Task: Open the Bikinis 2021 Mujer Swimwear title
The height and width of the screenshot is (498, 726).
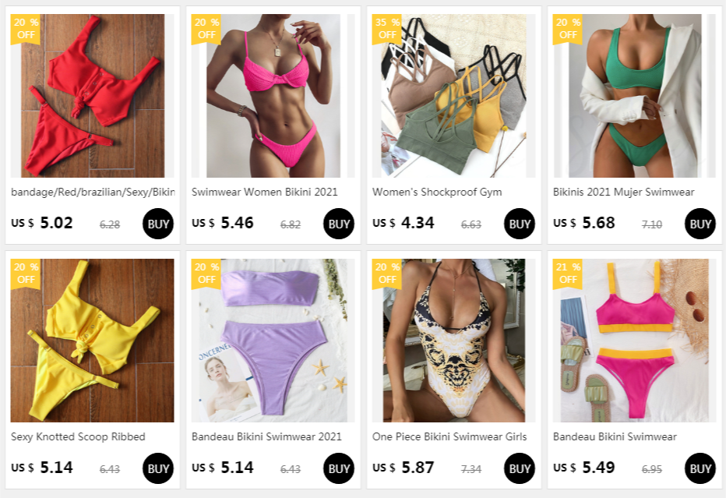Action: point(623,192)
